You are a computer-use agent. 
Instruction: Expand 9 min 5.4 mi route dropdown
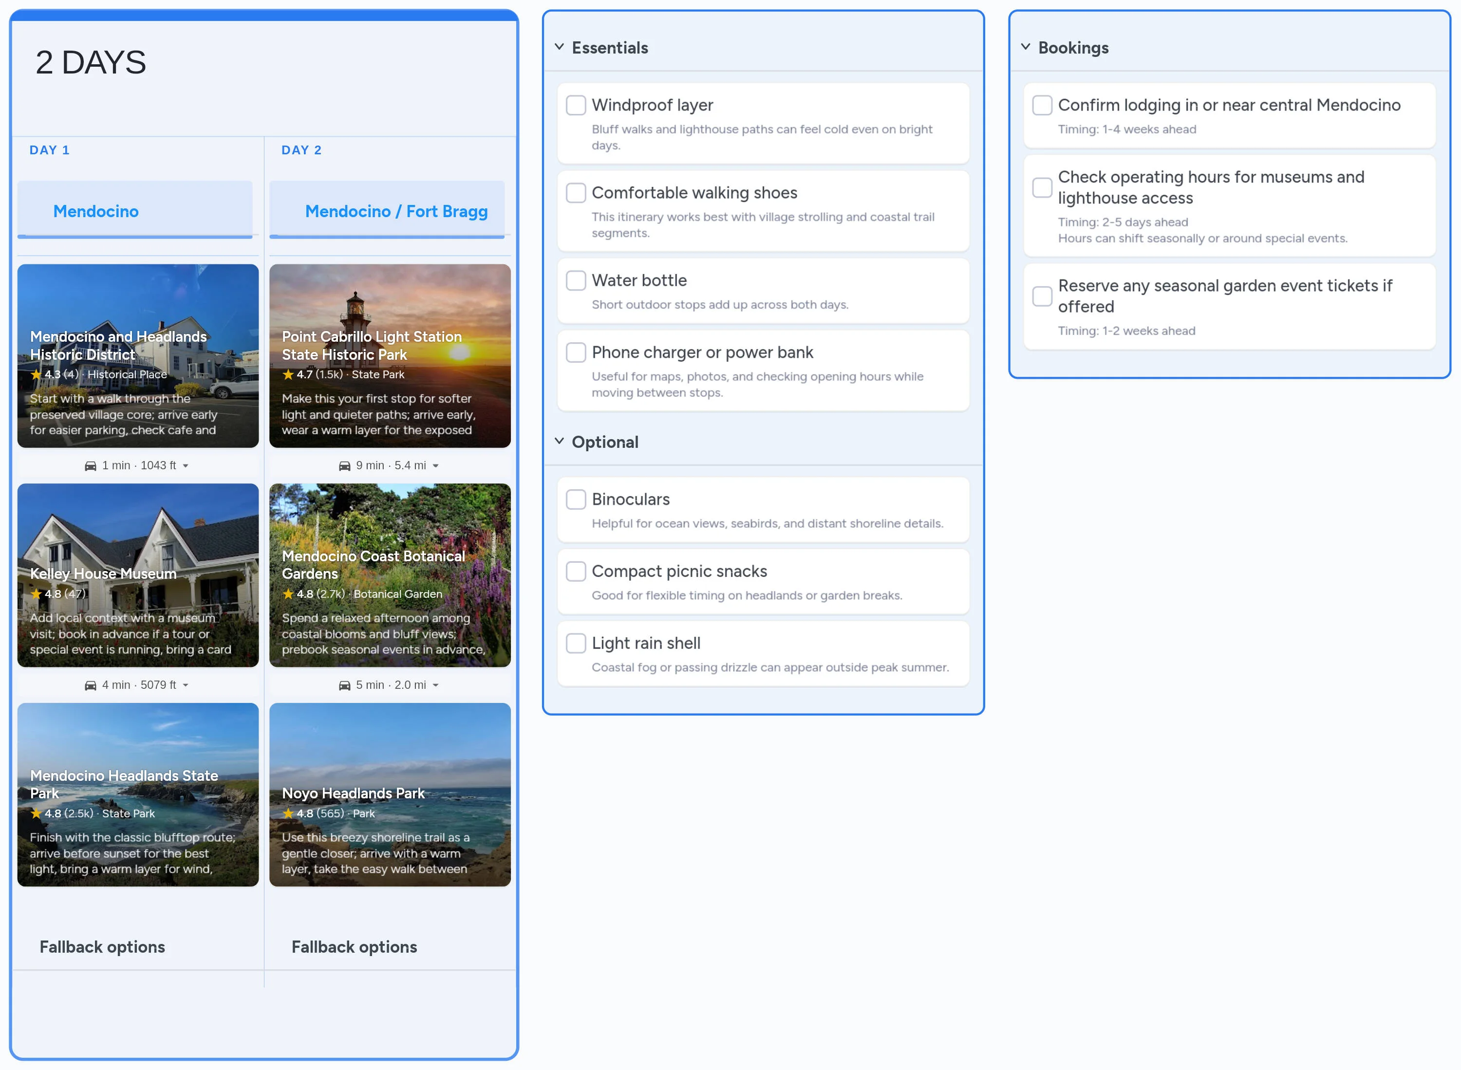click(x=436, y=466)
